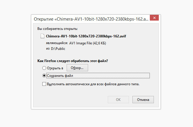Open the 'Обзор...' browse button

(77, 68)
